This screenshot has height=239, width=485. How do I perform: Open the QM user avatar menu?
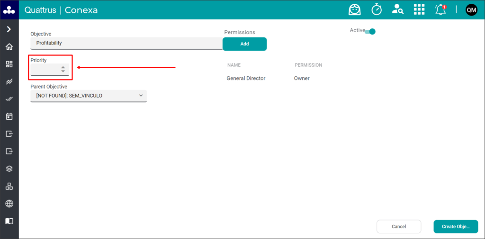(471, 10)
